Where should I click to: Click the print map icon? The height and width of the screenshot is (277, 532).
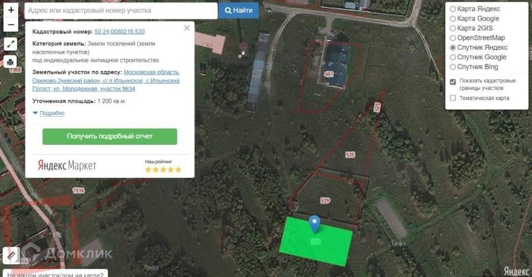tap(11, 62)
